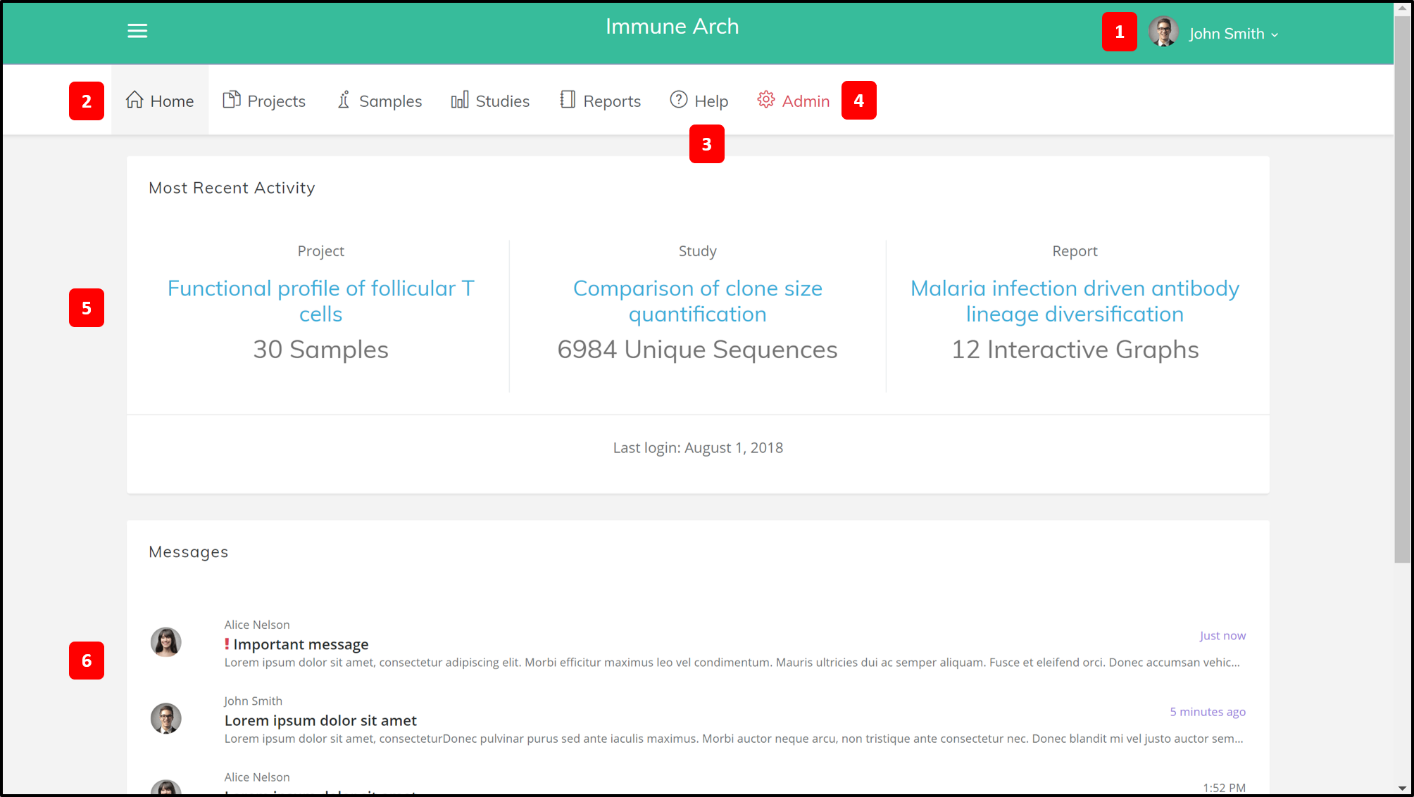The width and height of the screenshot is (1414, 797).
Task: Open the Admin section
Action: [794, 100]
